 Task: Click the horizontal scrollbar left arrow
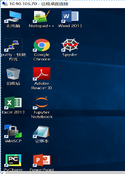2,173
